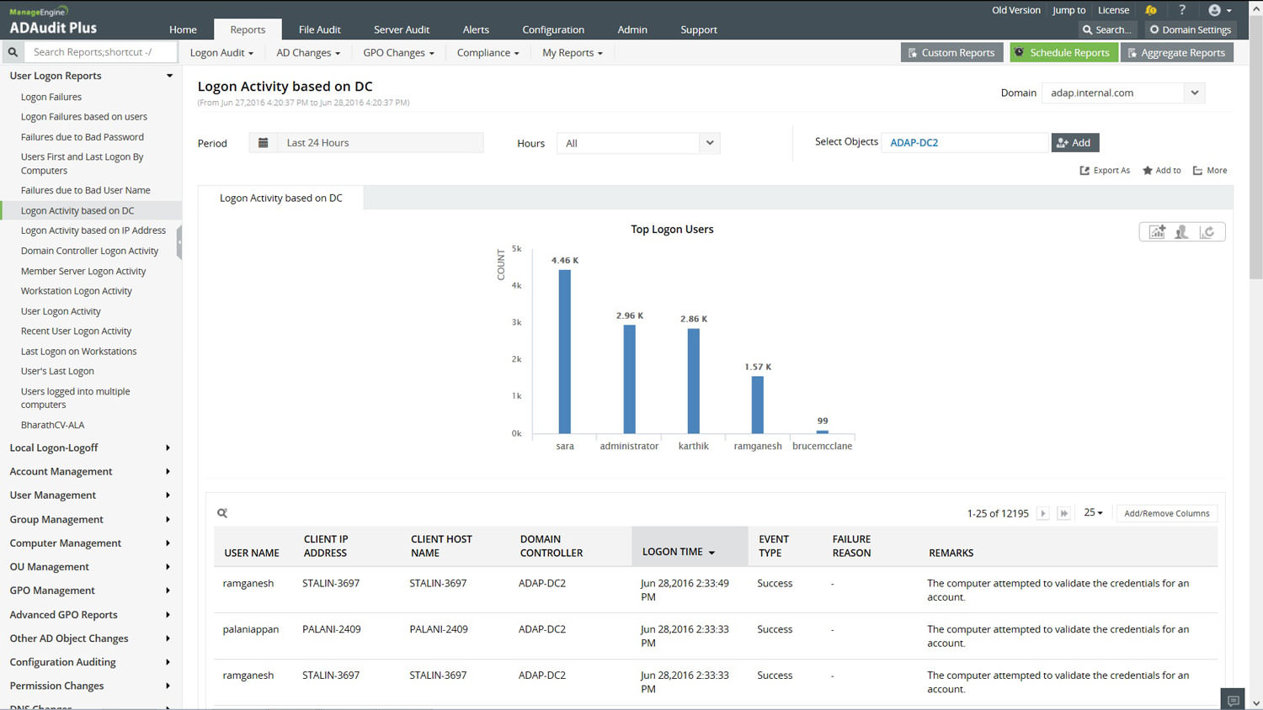Go to next page of results
This screenshot has height=710, width=1263.
click(1042, 513)
